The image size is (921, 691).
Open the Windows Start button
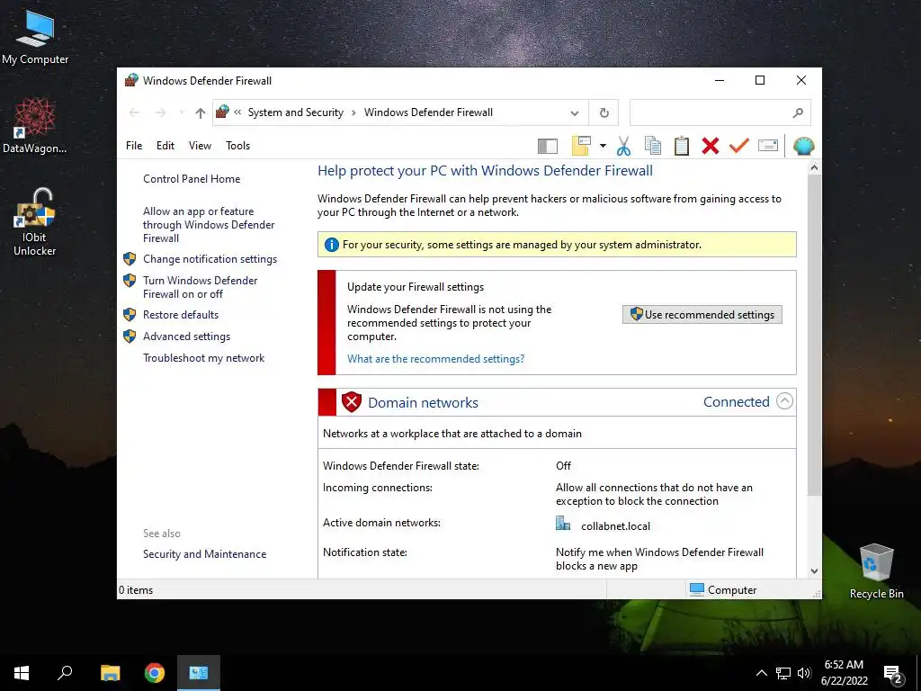[x=22, y=673]
